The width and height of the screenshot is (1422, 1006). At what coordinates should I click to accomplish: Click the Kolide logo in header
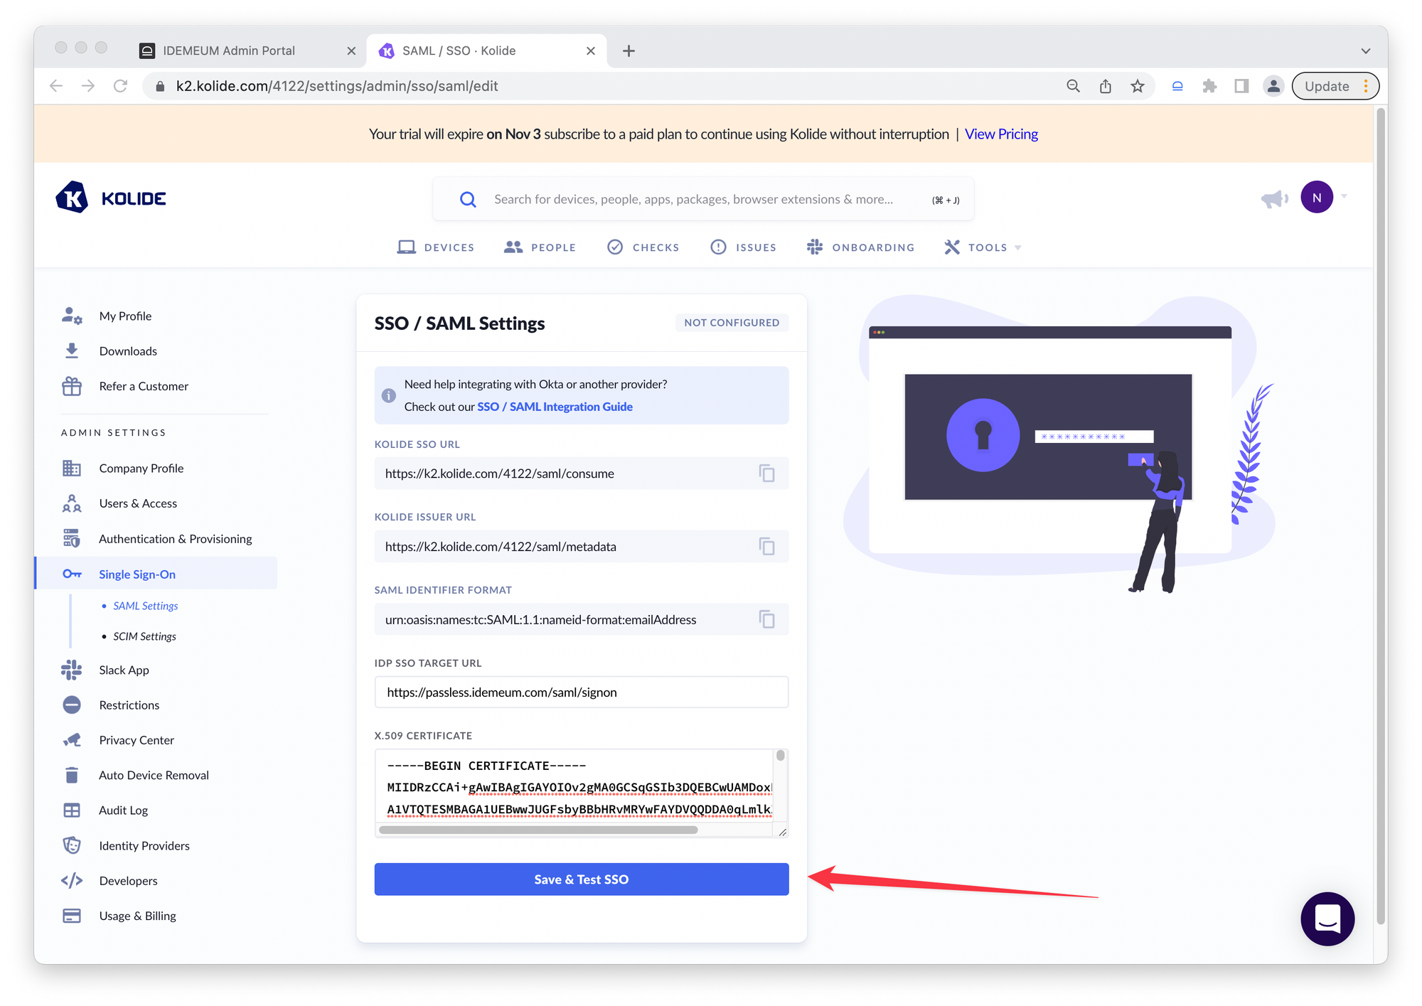pos(111,198)
